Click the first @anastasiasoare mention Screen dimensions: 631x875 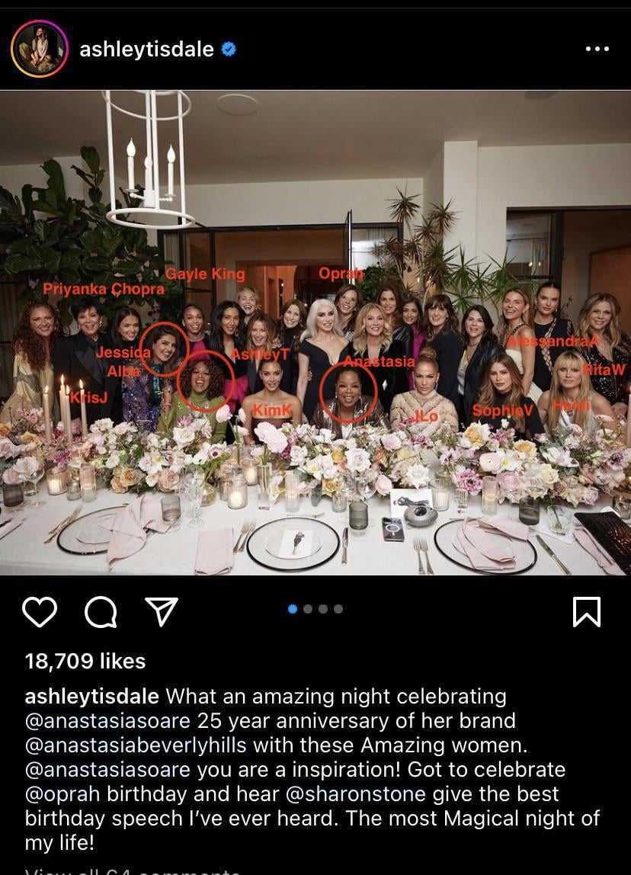(107, 720)
